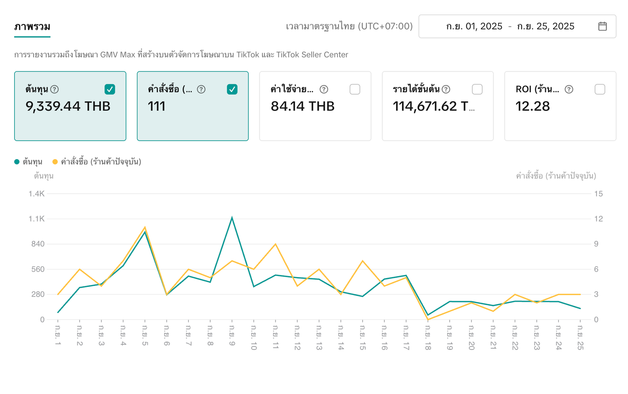Click help icon next to คำสั่งซื้อ card
Image resolution: width=628 pixels, height=394 pixels.
(201, 89)
